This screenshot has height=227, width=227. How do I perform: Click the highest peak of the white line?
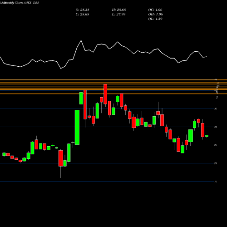[81, 40]
